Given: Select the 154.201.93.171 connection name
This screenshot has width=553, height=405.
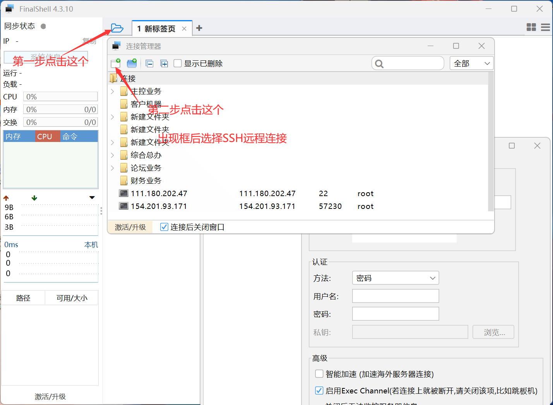Looking at the screenshot, I should (159, 206).
